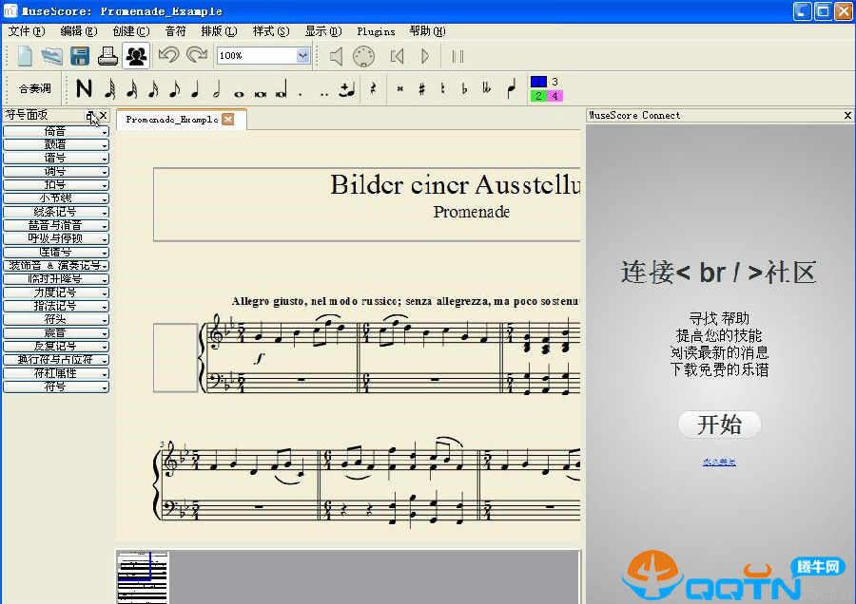Expand the 力度记号 (dynamics) palette
Screen dimensions: 856x604
tap(55, 293)
